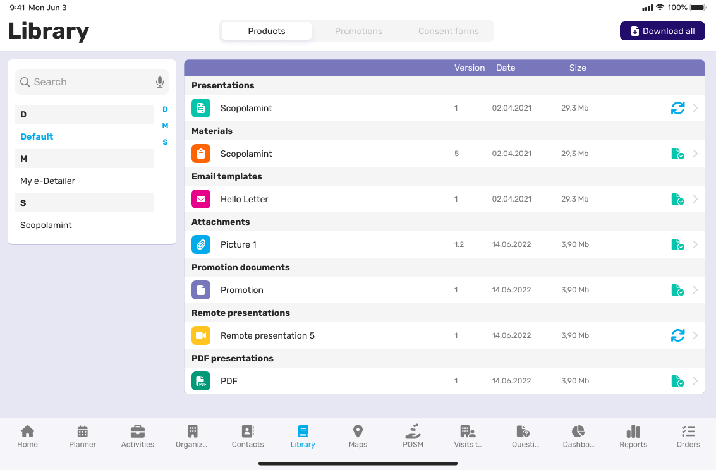Open PDF row details chevron
716x470 pixels.
click(695, 381)
